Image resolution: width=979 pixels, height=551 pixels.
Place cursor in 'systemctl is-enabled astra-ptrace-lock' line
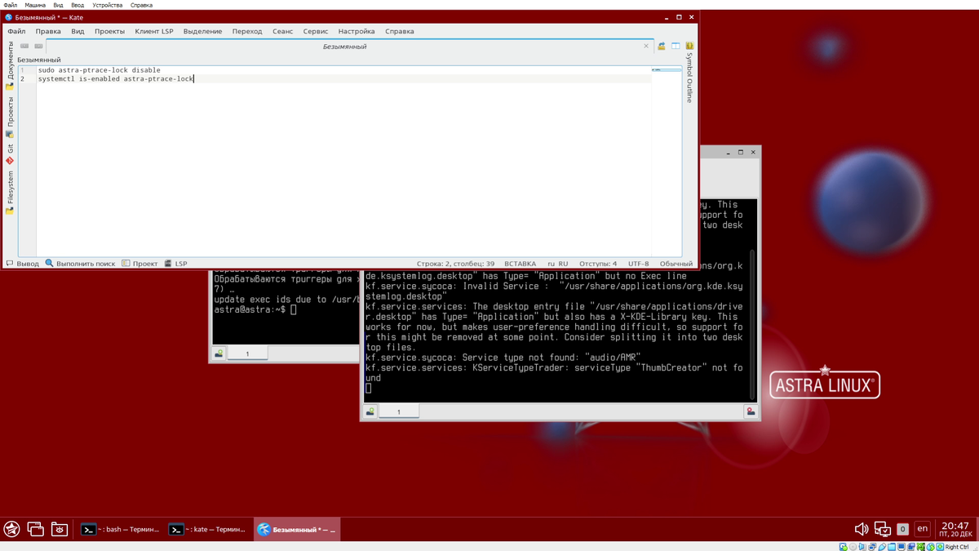pos(116,79)
